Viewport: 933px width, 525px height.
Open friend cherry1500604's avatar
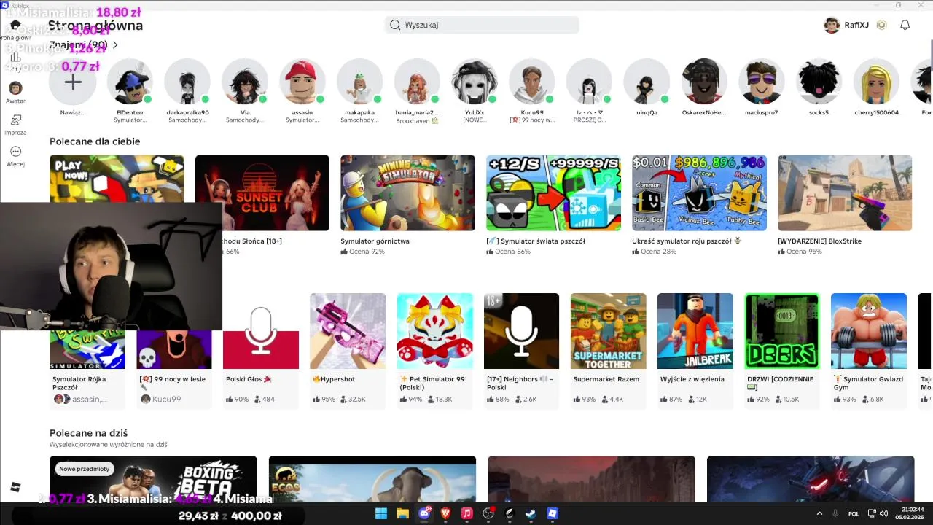pyautogui.click(x=876, y=82)
